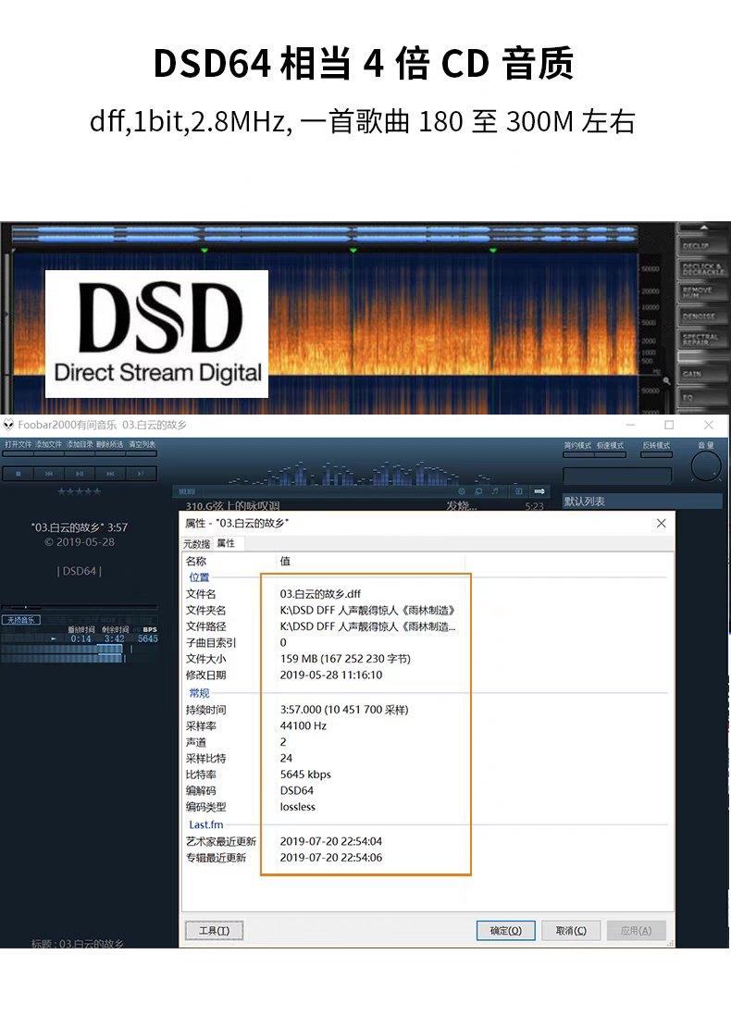The image size is (731, 1016).
Task: Click the zoom magnifier icon beside spectrogram
Action: 666,381
